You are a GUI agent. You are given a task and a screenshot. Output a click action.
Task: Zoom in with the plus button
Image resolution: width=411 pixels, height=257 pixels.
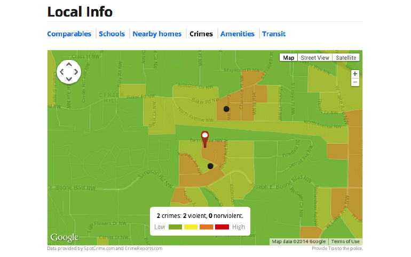tap(355, 74)
